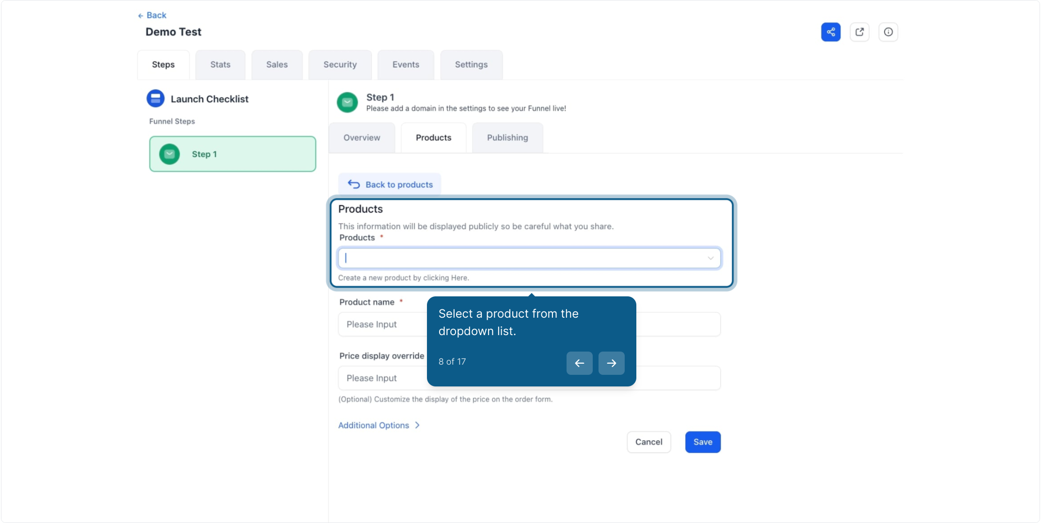The width and height of the screenshot is (1041, 523).
Task: Open funnel in new window icon
Action: 860,32
